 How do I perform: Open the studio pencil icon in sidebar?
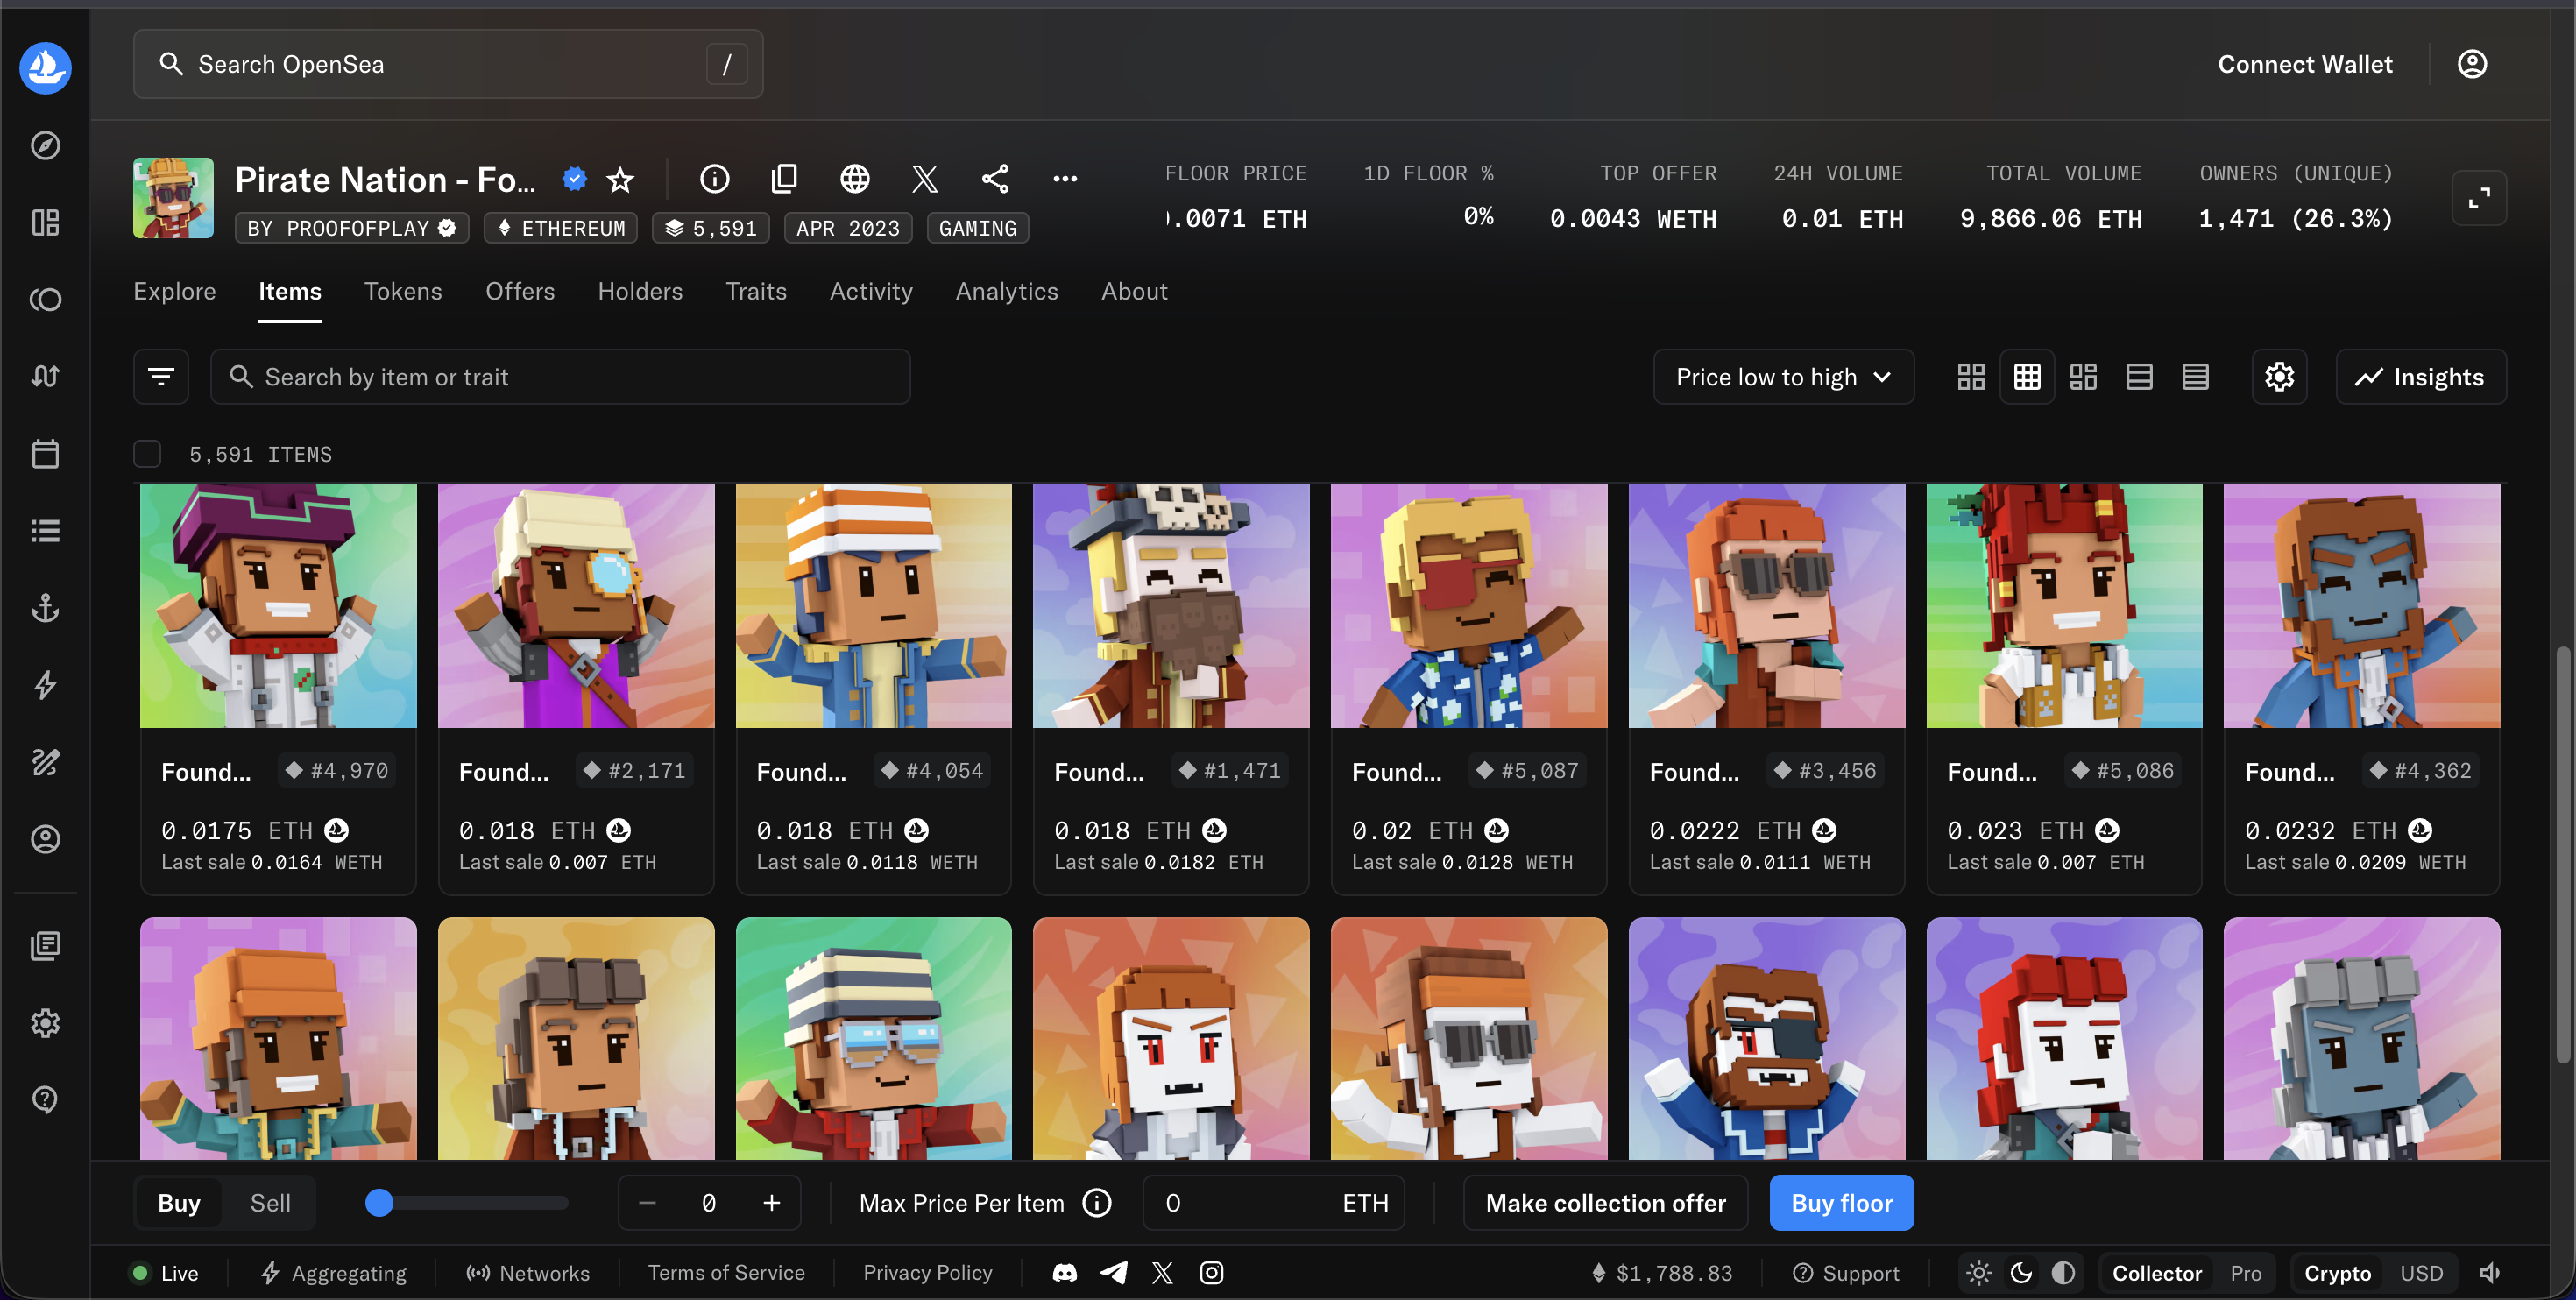click(45, 762)
